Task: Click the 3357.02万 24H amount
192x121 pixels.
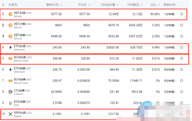Action: click(x=136, y=36)
